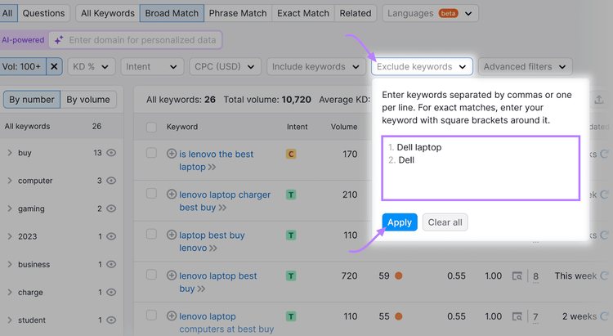This screenshot has width=613, height=336.
Task: Open arrows next to 'is lenovo the best laptop'
Action: (212, 167)
